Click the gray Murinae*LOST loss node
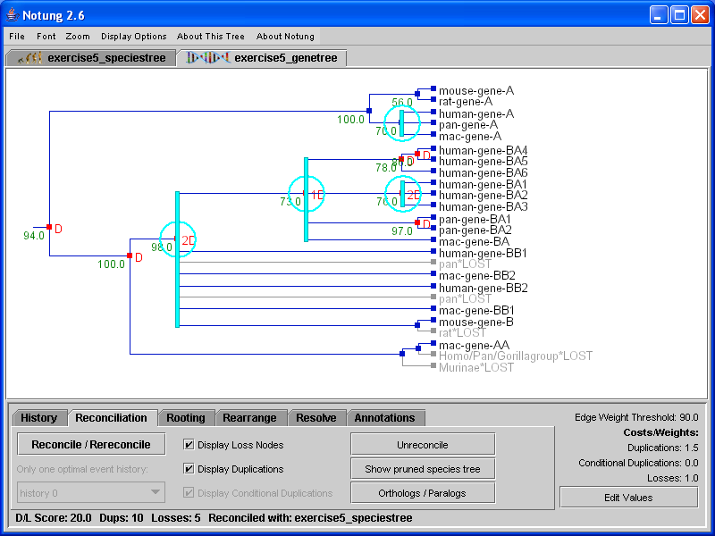715x536 pixels. pos(433,366)
